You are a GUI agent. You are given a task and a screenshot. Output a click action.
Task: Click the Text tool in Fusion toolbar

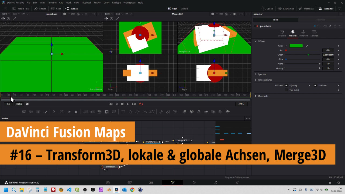tap(38, 112)
